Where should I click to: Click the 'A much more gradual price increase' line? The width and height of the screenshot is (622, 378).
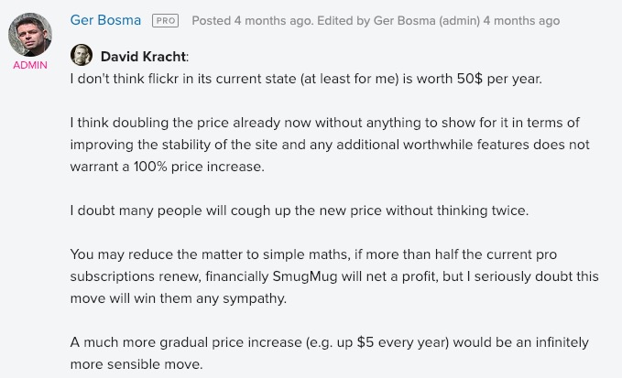click(329, 342)
